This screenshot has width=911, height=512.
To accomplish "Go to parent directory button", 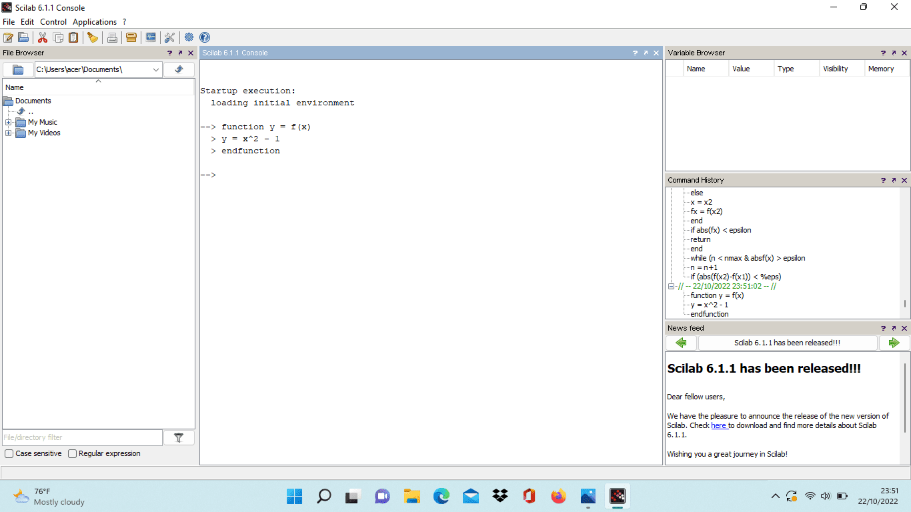I will [179, 69].
